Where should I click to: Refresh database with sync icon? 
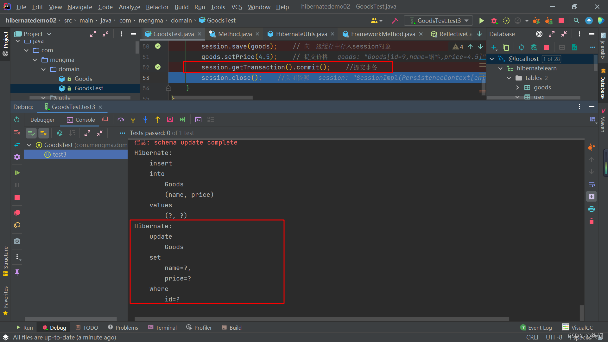(522, 47)
